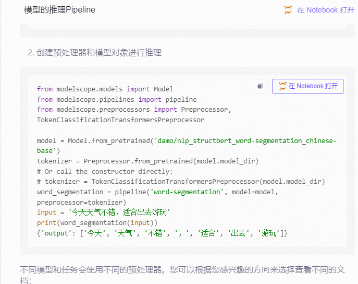Click 'preprocessor=tokenizer)' line
The width and height of the screenshot is (358, 284).
pos(81,203)
